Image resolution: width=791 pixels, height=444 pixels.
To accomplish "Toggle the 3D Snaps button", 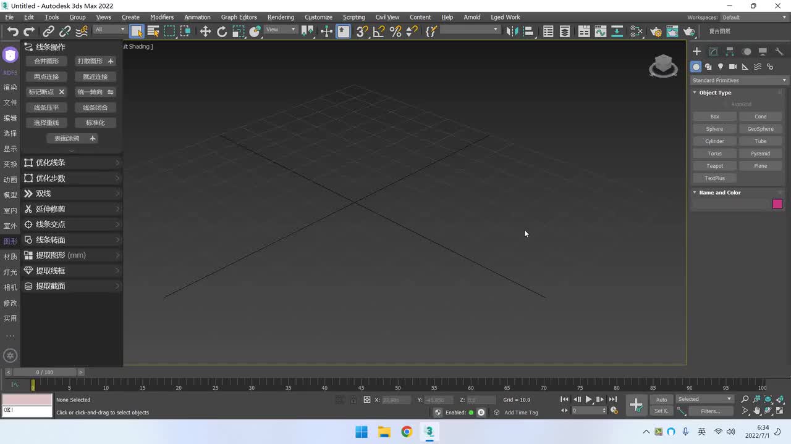I will pyautogui.click(x=362, y=31).
